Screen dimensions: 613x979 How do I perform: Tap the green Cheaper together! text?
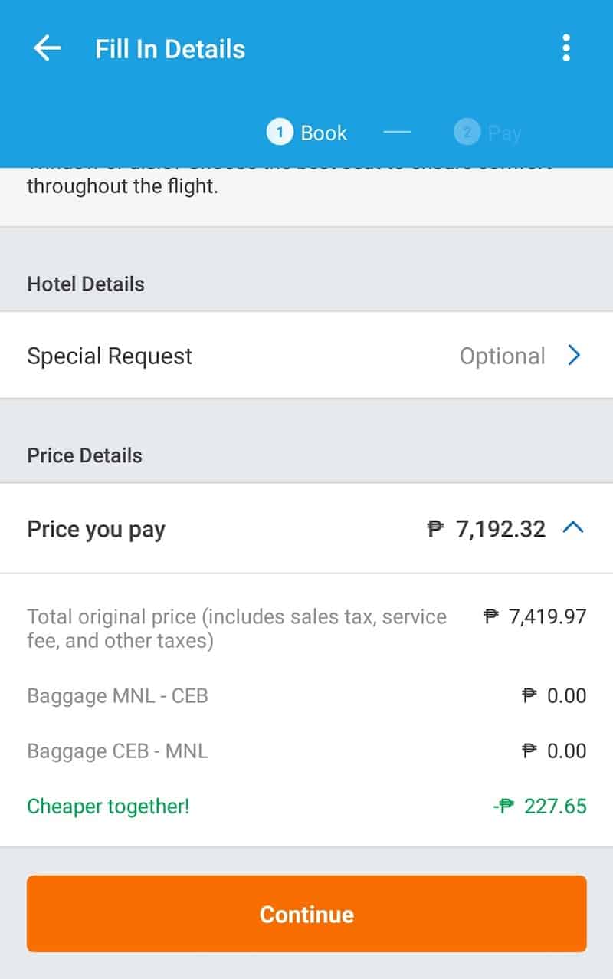click(108, 807)
